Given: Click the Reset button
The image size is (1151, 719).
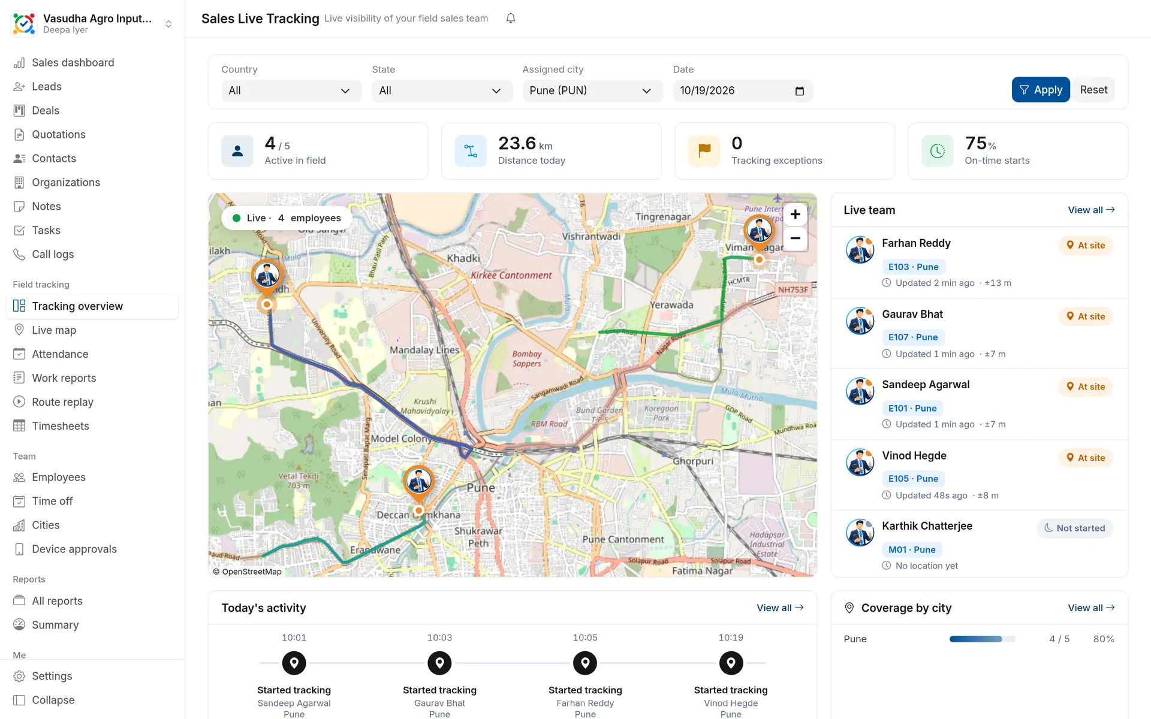Looking at the screenshot, I should click(x=1093, y=90).
